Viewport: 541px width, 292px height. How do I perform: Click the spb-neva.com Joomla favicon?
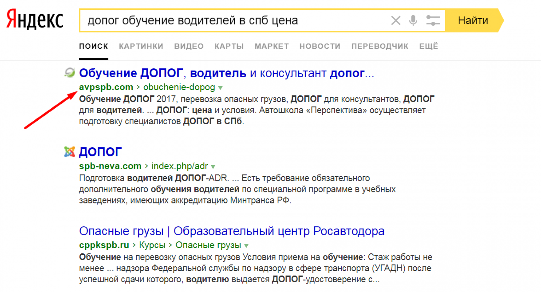tap(69, 152)
